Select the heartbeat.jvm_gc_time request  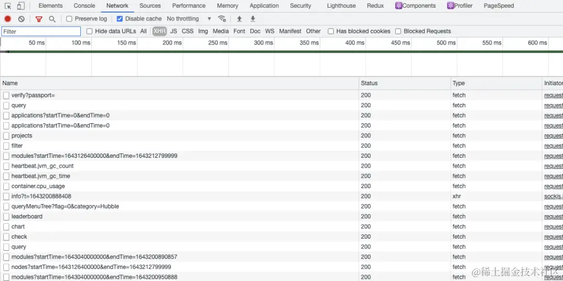pyautogui.click(x=281, y=176)
